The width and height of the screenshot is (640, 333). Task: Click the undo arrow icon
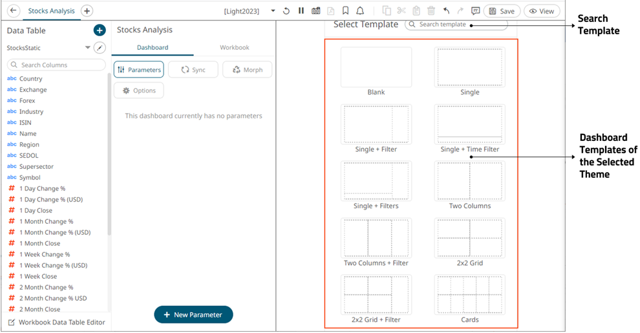point(446,11)
